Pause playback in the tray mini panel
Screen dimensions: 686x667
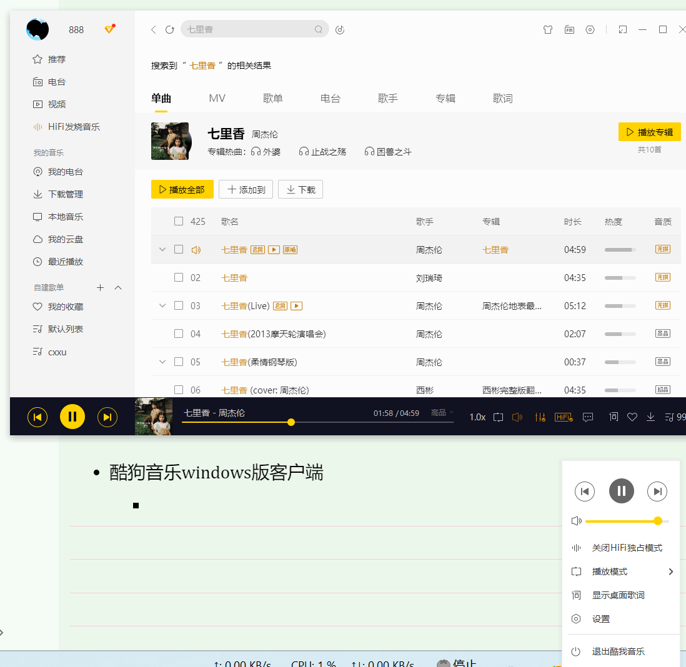[x=621, y=491]
